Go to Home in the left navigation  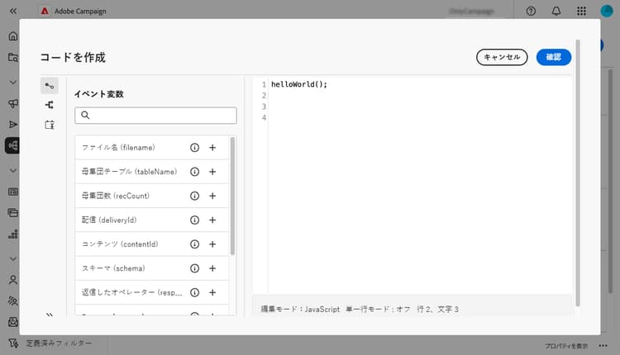pos(13,36)
